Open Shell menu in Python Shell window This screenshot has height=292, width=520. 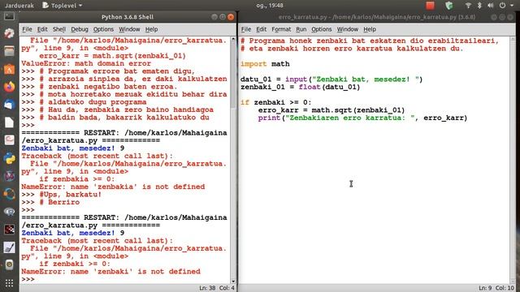click(x=59, y=29)
